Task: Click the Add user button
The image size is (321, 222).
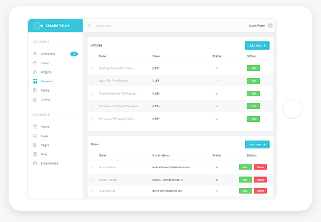Action: 257,144
